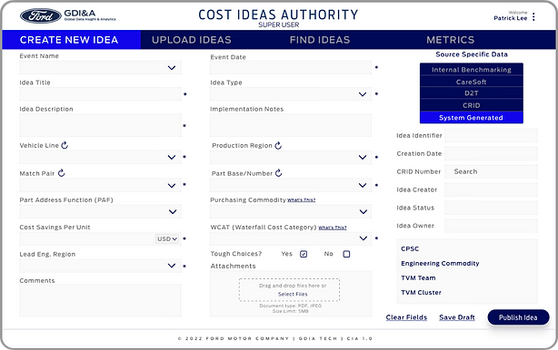
Task: Click Select Files in attachments
Action: tap(293, 294)
